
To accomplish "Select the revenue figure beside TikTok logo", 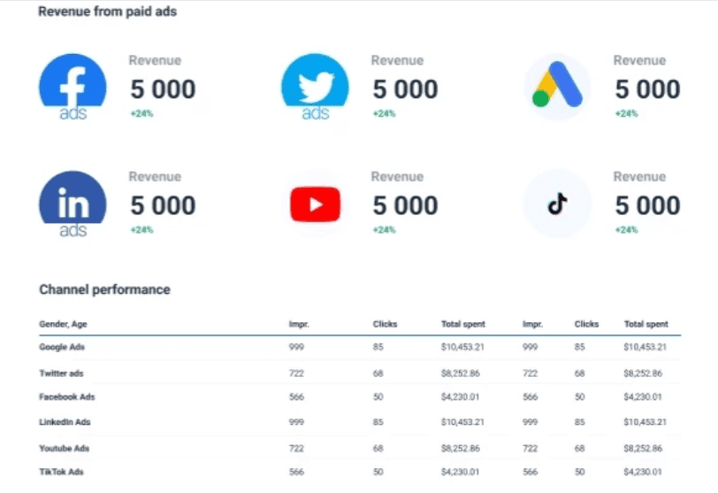I will [x=647, y=205].
